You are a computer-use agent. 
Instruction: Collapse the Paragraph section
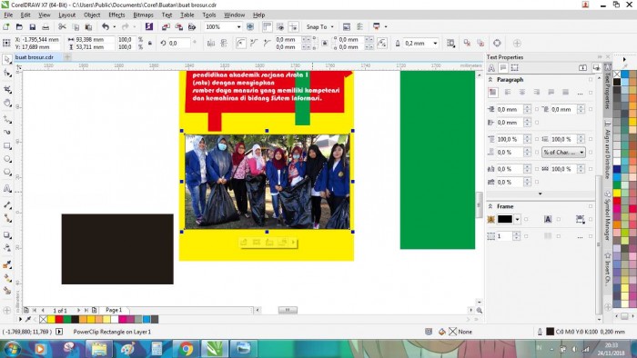pyautogui.click(x=490, y=80)
